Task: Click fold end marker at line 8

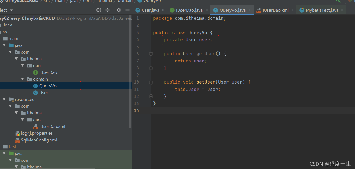Action: point(151,68)
